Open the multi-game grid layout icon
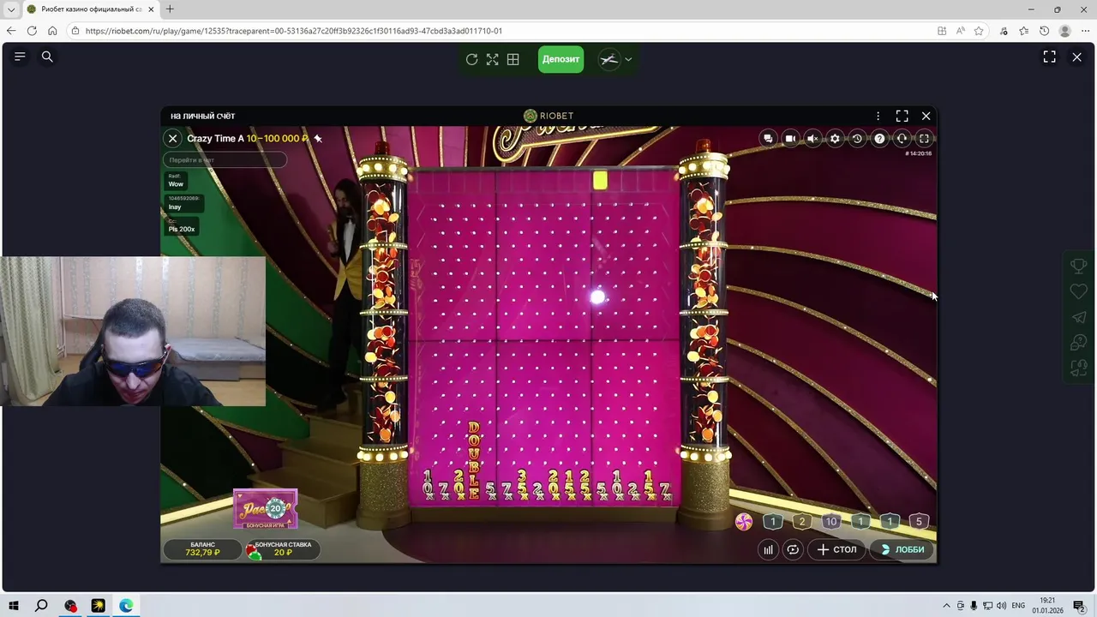 point(513,59)
